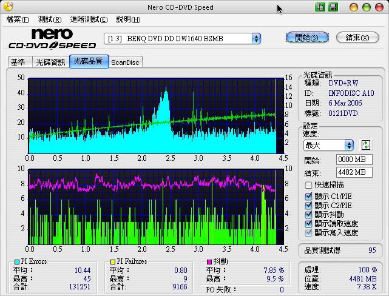Viewport: 389px width, 296px height.
Task: Open the 速度 最大 speed dropdown
Action: pyautogui.click(x=328, y=146)
